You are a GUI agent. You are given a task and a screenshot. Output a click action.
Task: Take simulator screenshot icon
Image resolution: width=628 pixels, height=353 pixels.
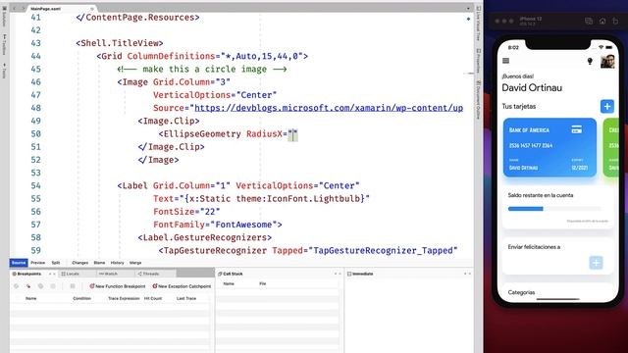pos(589,22)
